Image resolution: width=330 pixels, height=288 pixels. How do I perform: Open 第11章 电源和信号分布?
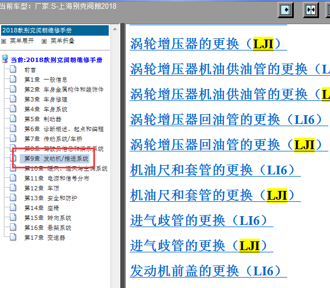pos(57,178)
